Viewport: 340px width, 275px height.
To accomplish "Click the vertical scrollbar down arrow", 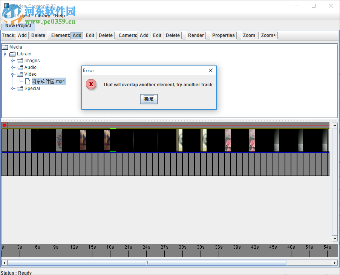I will (335, 238).
